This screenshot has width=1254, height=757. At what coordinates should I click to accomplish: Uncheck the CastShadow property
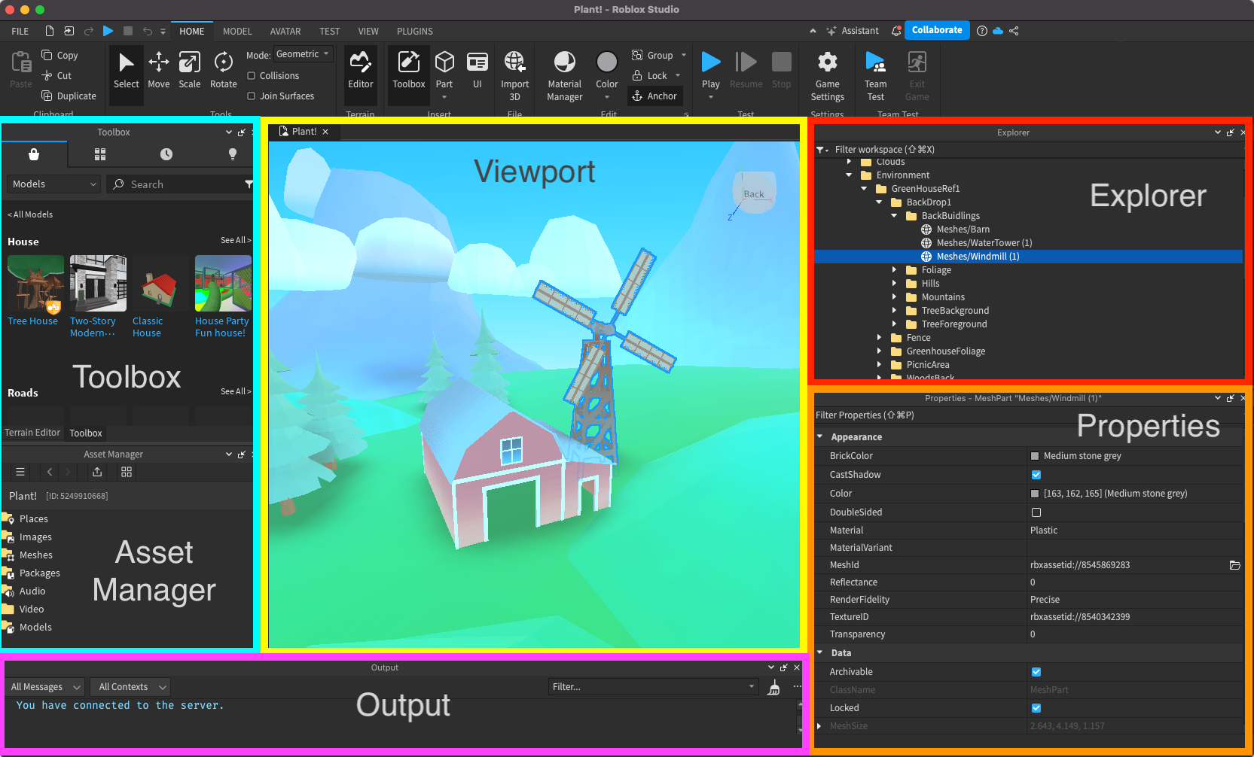1036,475
